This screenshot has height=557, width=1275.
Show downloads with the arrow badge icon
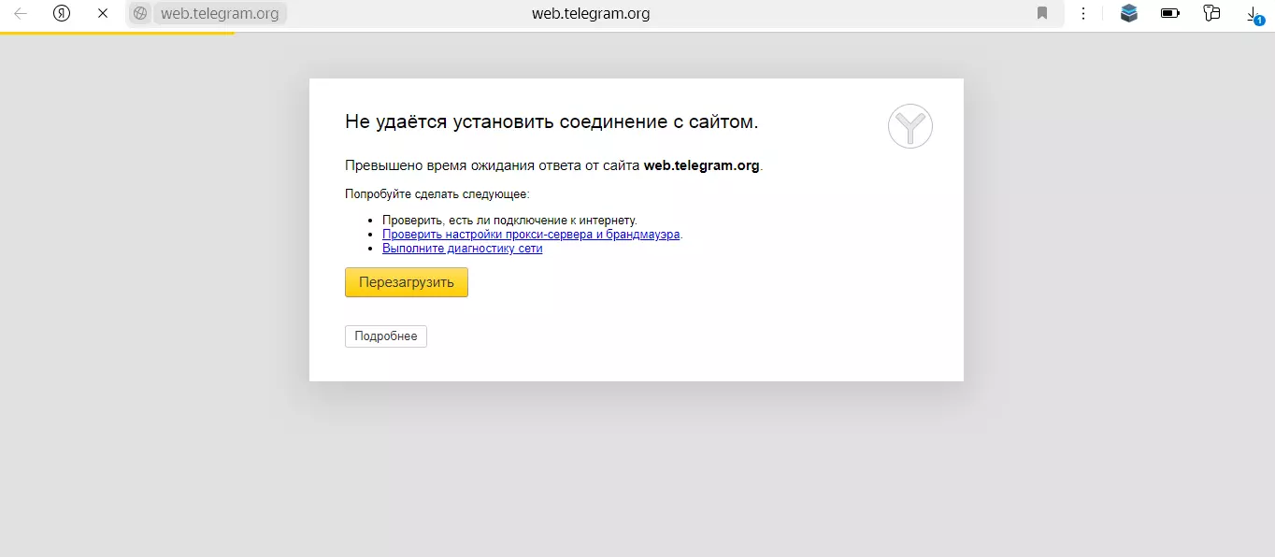point(1253,14)
